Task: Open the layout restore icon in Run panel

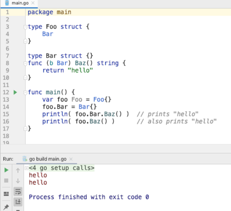Action: 6,194
